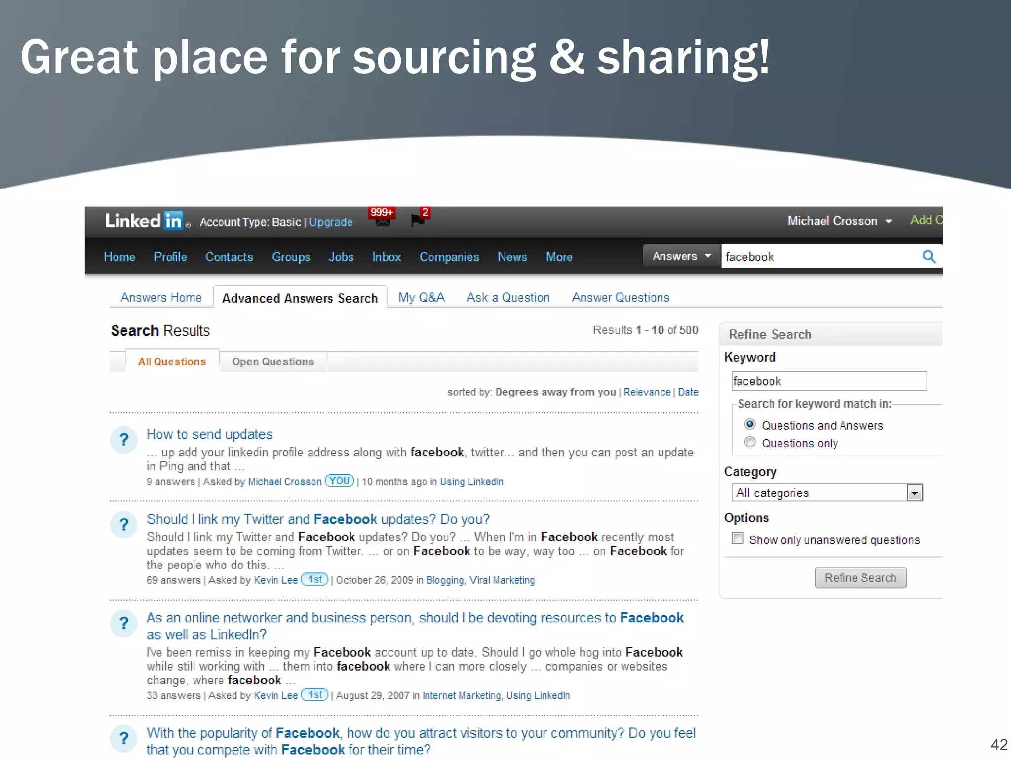Click 1st badge on October 26, 2009 question
This screenshot has height=758, width=1011.
tap(314, 579)
